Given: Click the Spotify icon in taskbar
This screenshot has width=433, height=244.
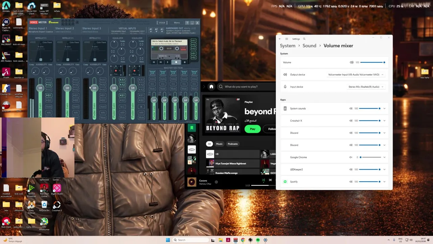Looking at the screenshot, I should tap(258, 240).
